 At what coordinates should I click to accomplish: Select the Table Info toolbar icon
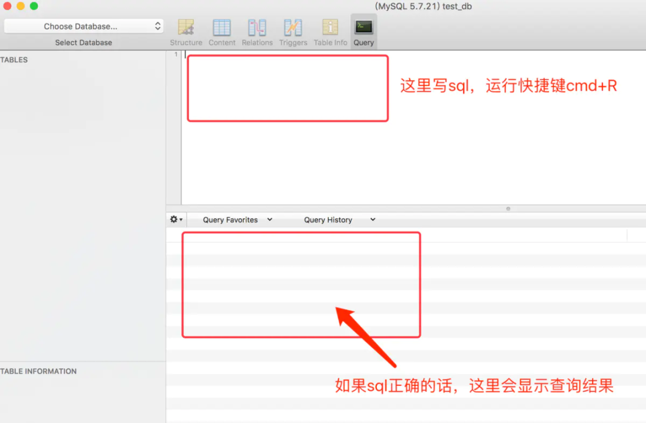point(330,31)
